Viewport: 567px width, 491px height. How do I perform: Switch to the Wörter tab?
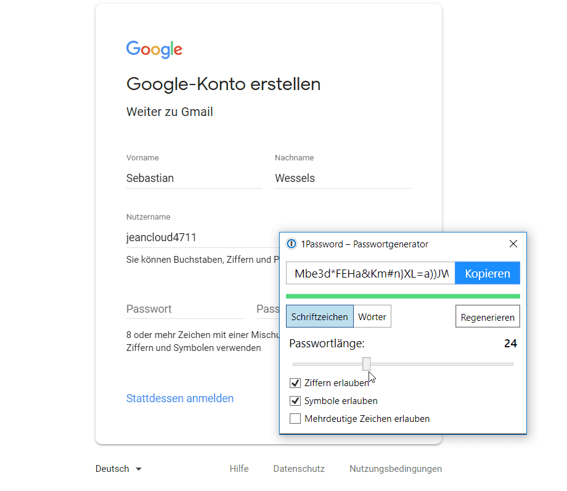click(x=372, y=316)
